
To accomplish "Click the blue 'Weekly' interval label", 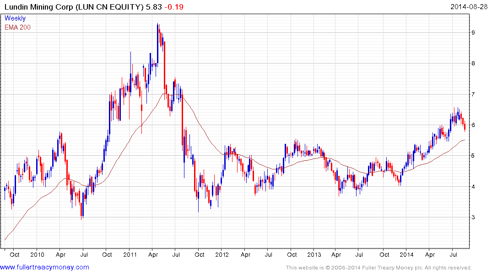I will pos(15,18).
